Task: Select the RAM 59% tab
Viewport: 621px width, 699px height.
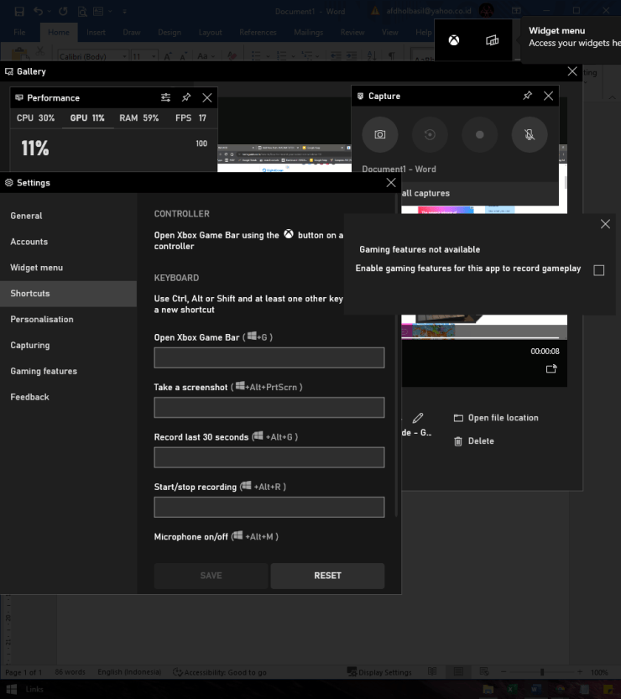Action: (138, 118)
